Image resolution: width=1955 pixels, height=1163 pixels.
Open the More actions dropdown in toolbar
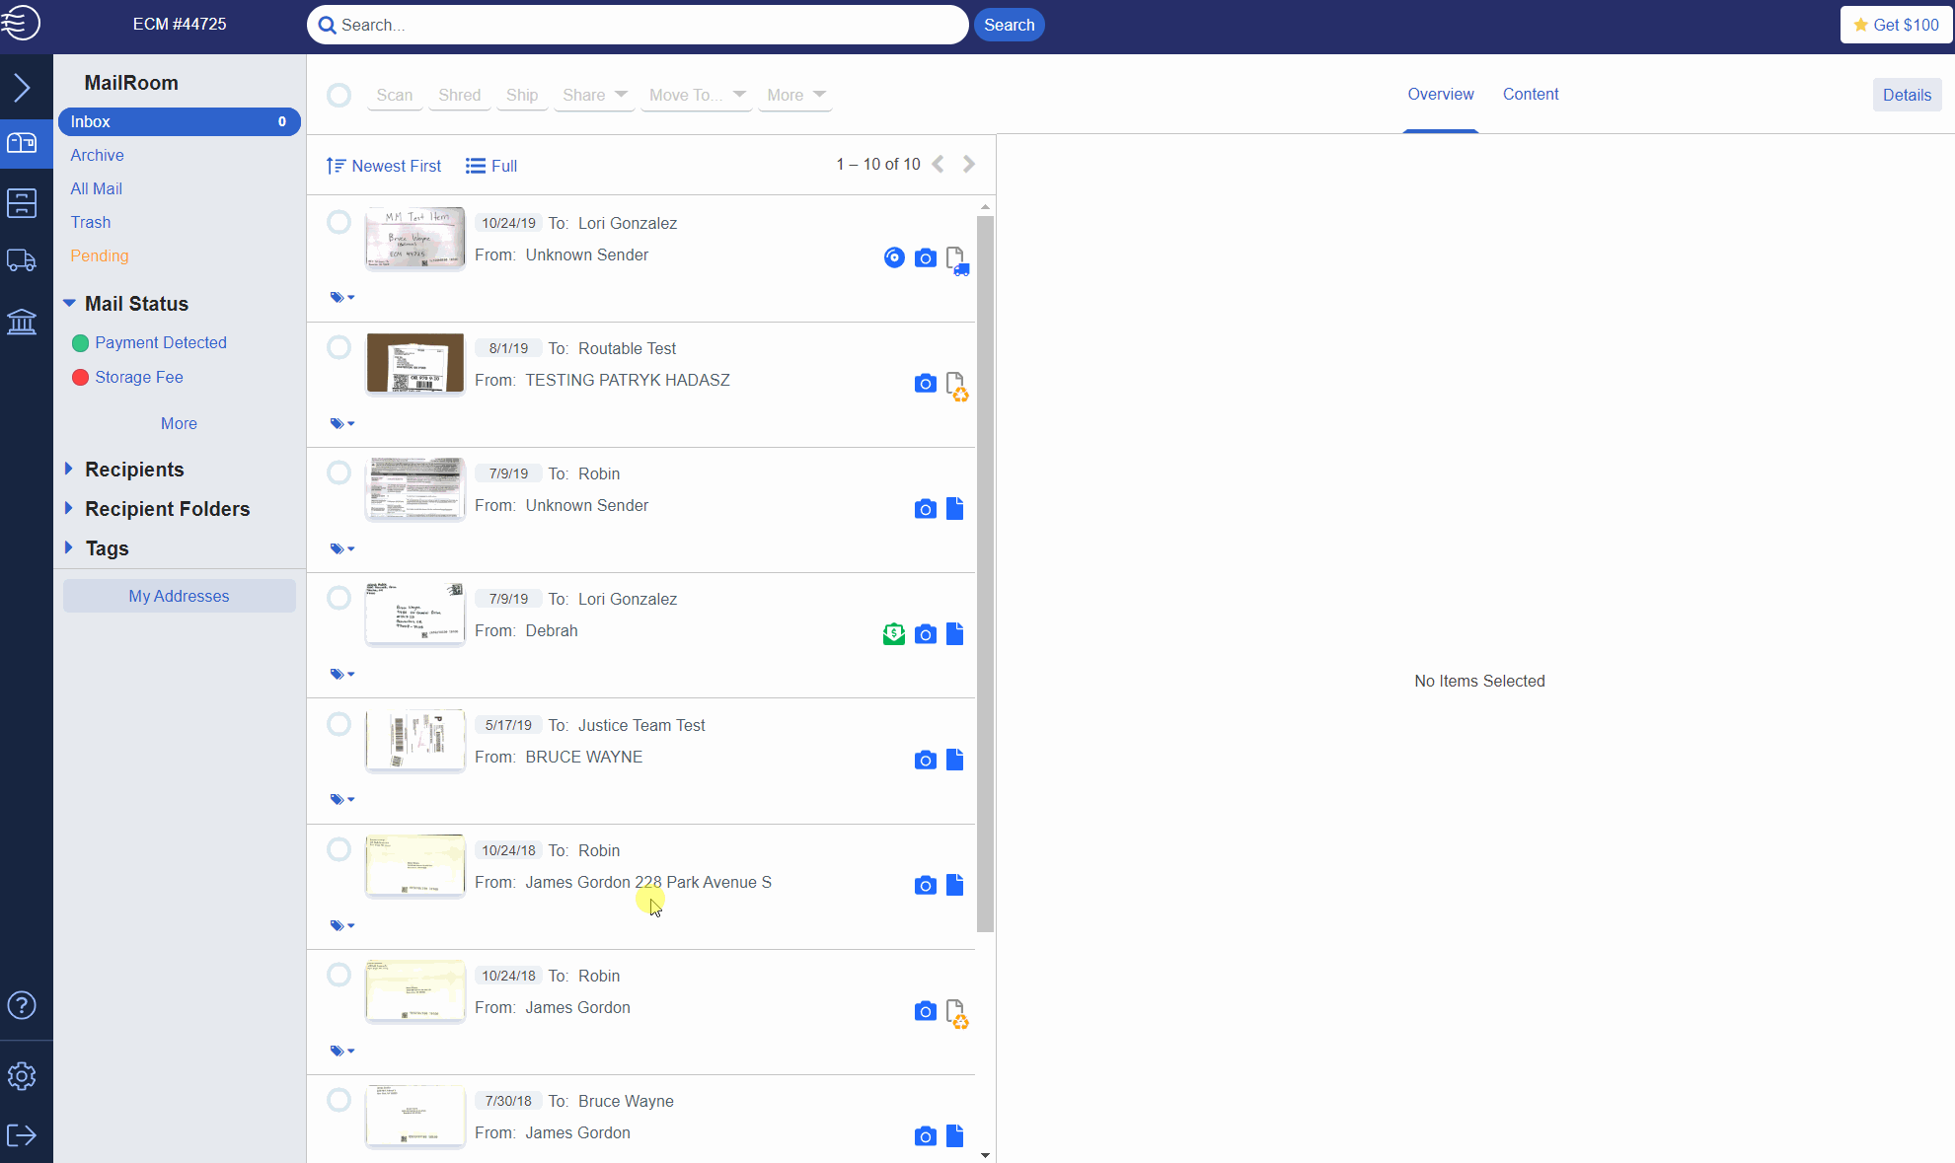click(x=795, y=95)
